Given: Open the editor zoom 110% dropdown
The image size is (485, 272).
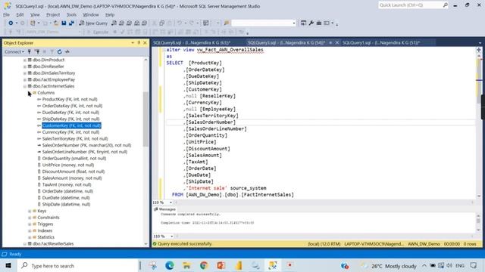Looking at the screenshot, I should pos(171,202).
